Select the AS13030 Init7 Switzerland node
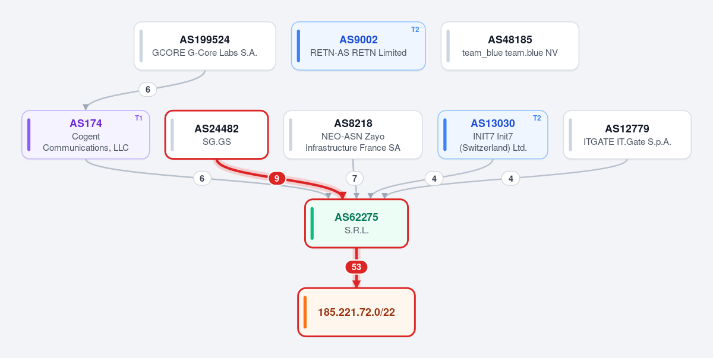 (x=493, y=135)
